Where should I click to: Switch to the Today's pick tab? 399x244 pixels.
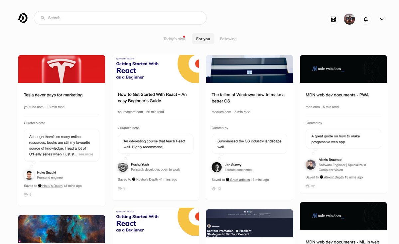pos(174,39)
